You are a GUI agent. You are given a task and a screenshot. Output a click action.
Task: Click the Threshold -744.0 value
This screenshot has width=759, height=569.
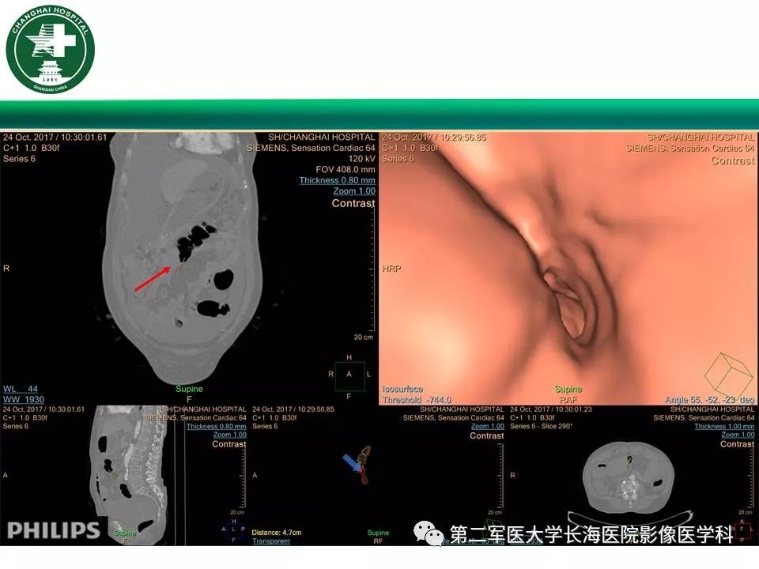[x=417, y=400]
